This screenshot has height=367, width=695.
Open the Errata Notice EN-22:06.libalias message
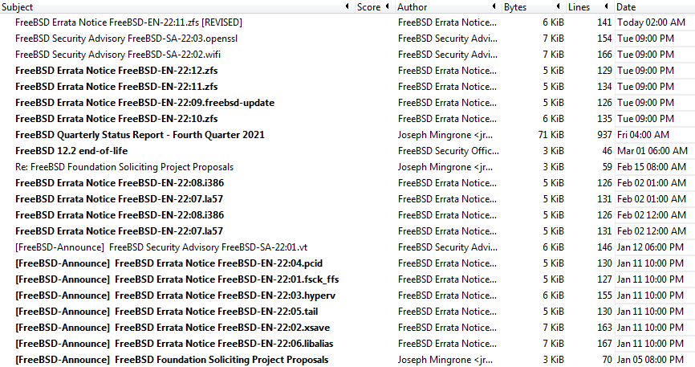[x=185, y=344]
